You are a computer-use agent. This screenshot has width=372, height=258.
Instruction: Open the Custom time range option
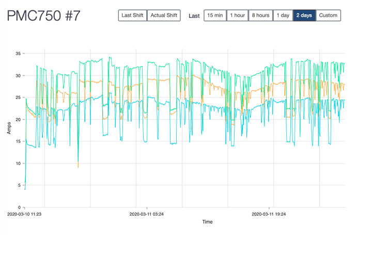point(328,15)
